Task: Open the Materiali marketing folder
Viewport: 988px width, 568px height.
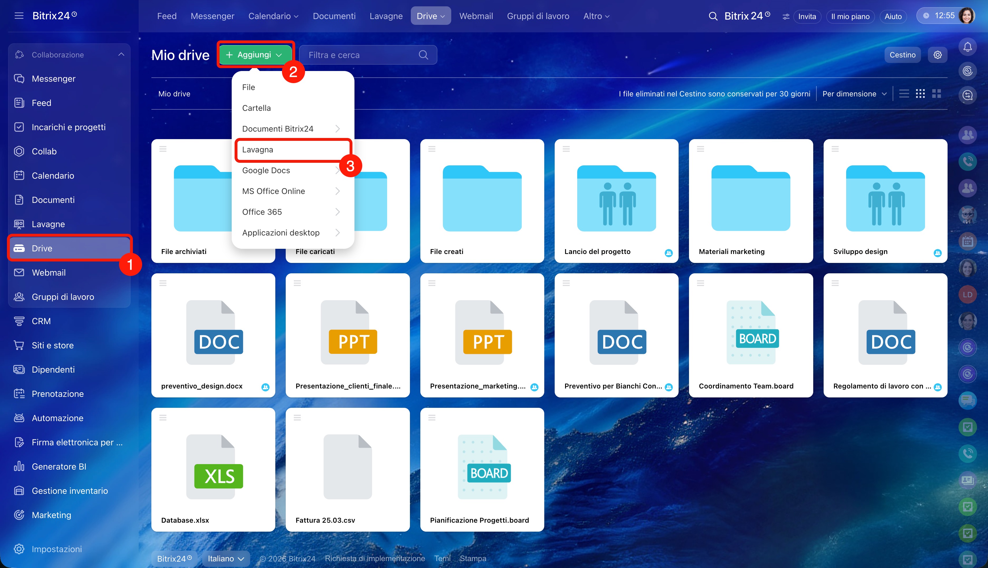Action: click(x=751, y=201)
